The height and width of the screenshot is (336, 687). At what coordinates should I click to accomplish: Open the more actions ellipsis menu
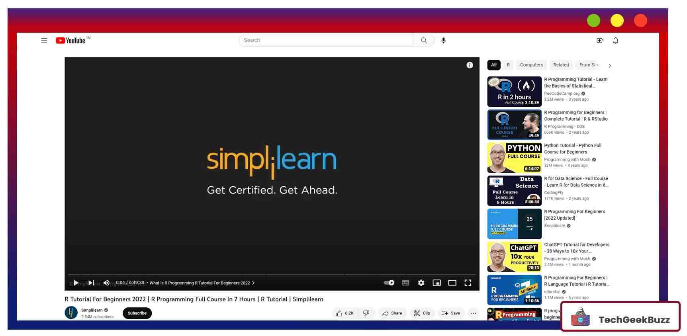[x=473, y=313]
